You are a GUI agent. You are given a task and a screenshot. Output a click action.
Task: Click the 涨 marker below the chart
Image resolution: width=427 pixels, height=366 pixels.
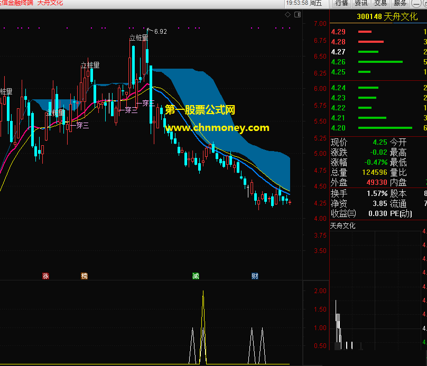click(x=46, y=276)
